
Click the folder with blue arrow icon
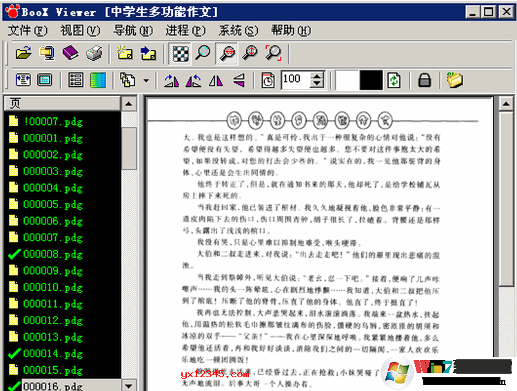(x=148, y=53)
